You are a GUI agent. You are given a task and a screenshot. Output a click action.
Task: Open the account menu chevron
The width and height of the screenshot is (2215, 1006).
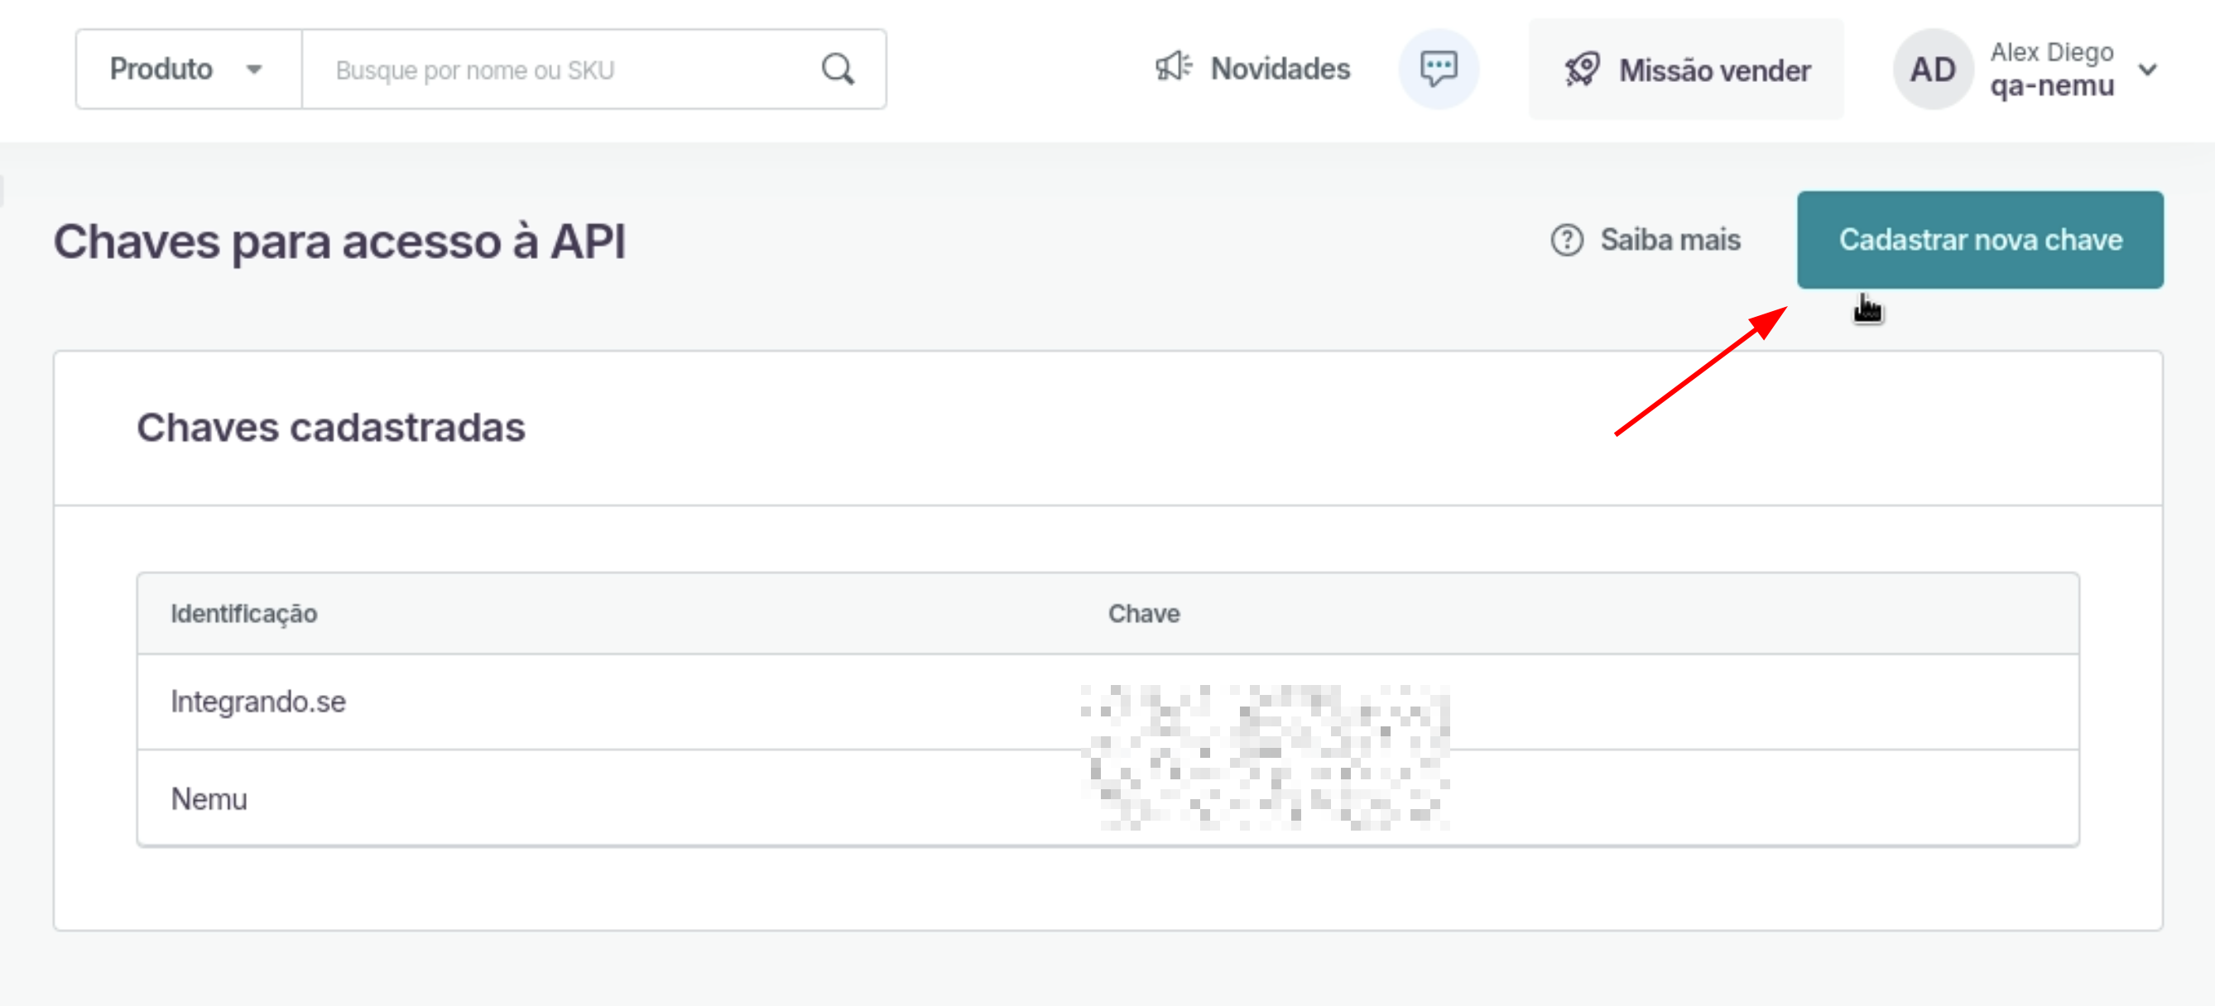click(x=2149, y=69)
